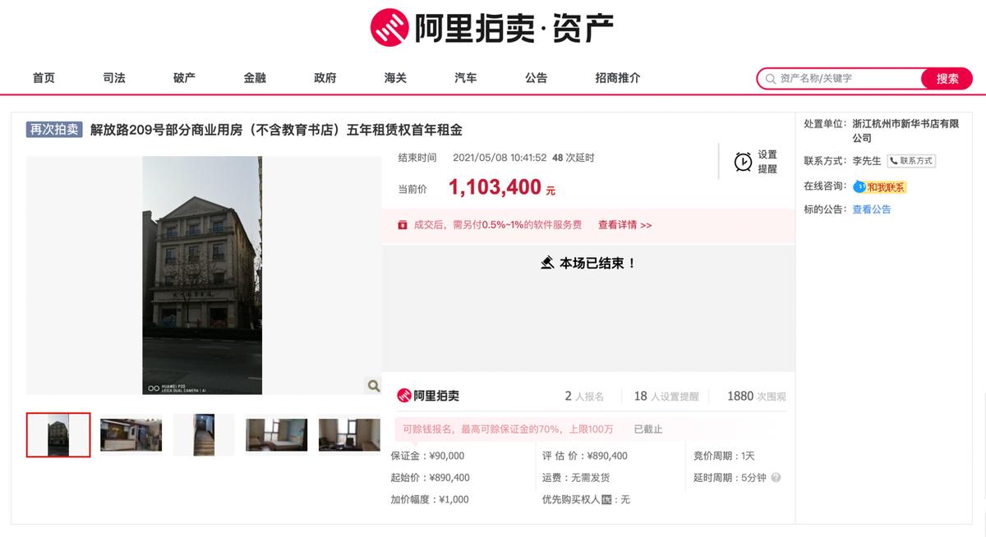Click the 已截止 status text

(x=648, y=429)
